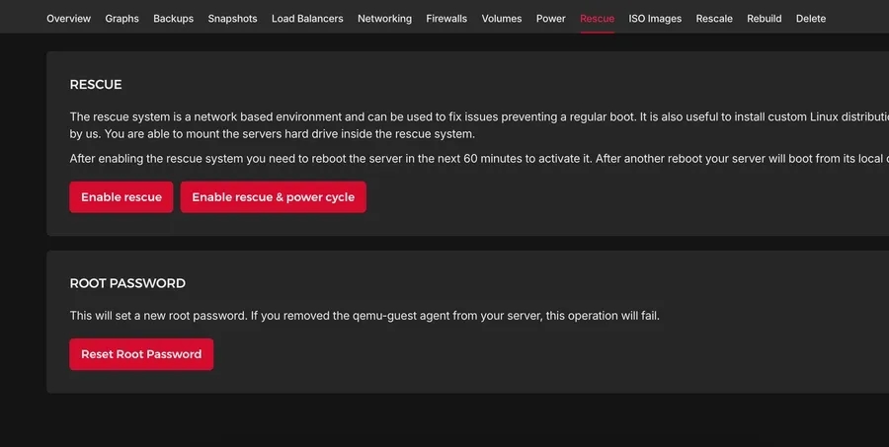Go to the Backups tab

tap(173, 19)
